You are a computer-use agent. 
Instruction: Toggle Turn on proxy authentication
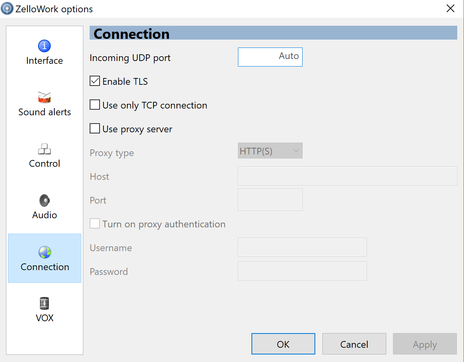95,223
